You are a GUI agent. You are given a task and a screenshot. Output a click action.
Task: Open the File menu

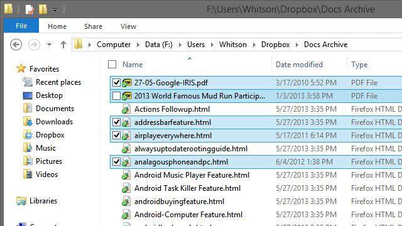[21, 26]
